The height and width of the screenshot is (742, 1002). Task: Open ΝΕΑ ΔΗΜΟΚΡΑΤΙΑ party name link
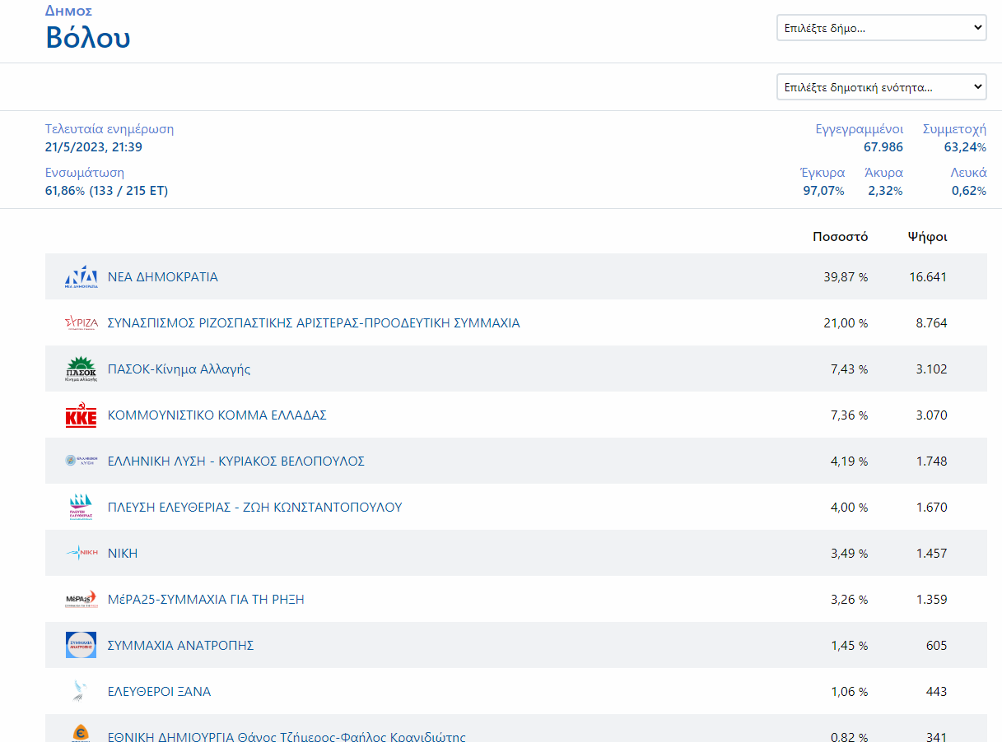[x=163, y=277]
